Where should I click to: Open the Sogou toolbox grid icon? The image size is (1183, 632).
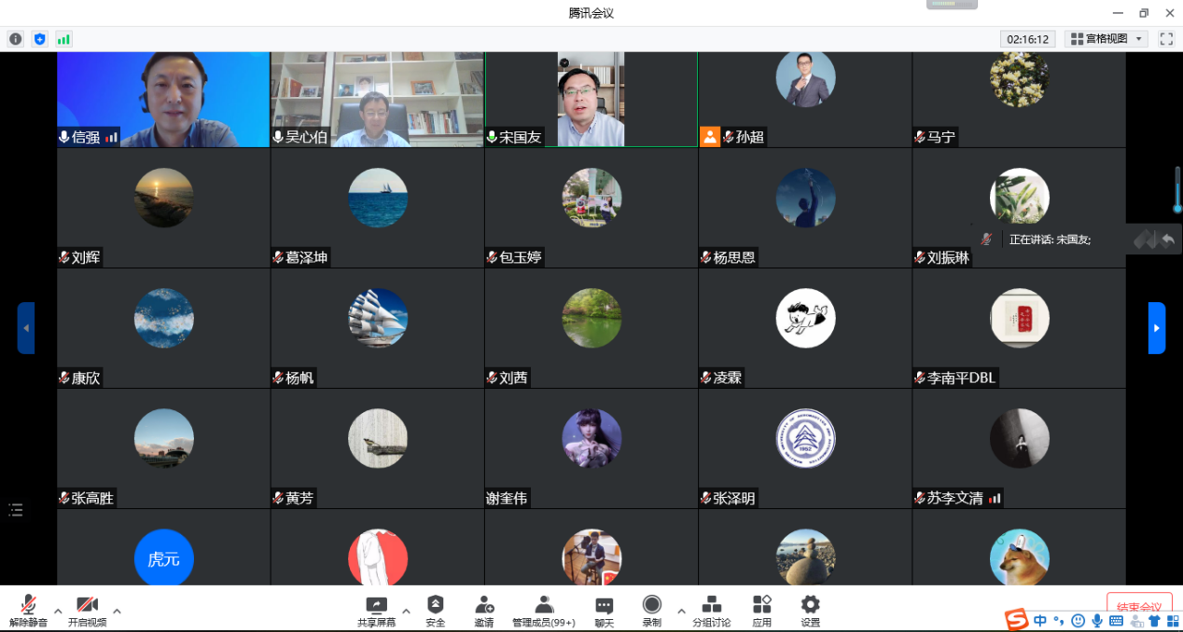(x=1172, y=621)
